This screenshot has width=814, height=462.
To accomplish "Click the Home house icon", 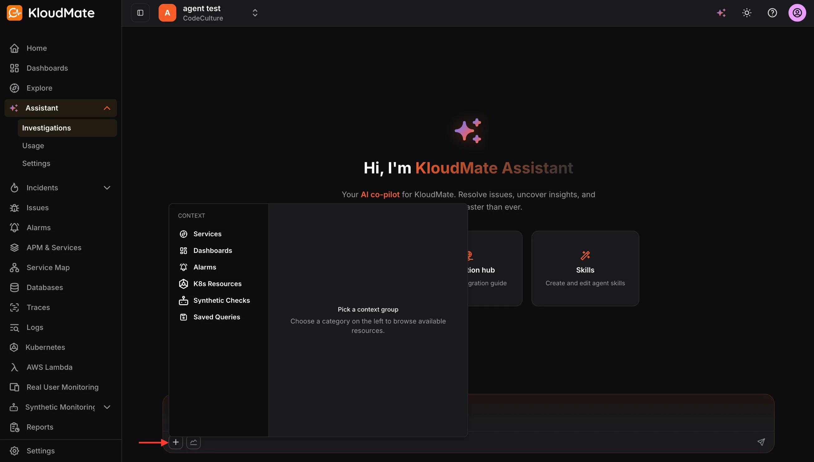I will click(14, 48).
